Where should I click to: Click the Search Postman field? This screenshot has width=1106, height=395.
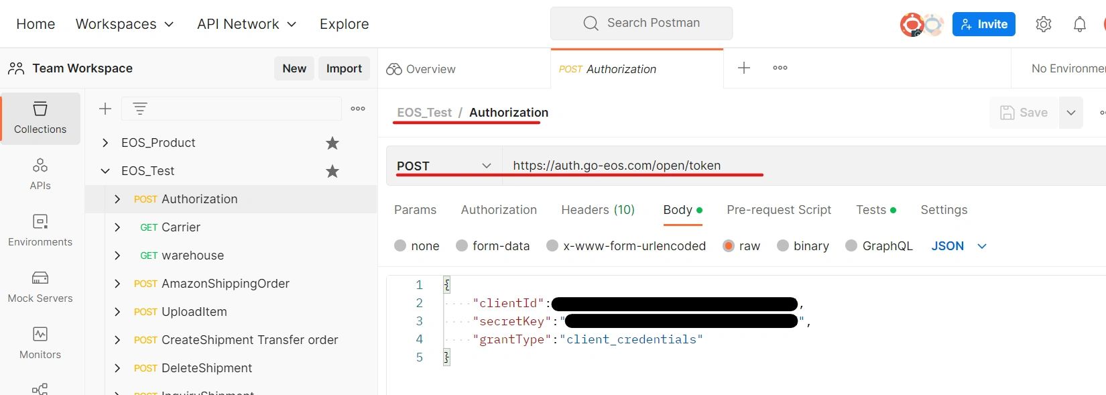pyautogui.click(x=641, y=23)
